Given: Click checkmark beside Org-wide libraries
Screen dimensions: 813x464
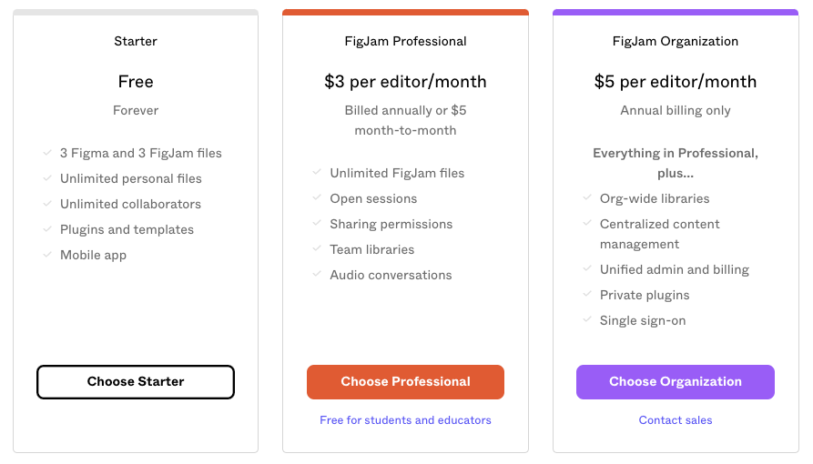Looking at the screenshot, I should (586, 198).
